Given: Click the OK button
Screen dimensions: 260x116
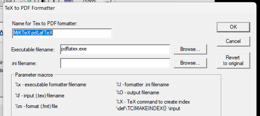Looking at the screenshot, I should click(233, 27).
